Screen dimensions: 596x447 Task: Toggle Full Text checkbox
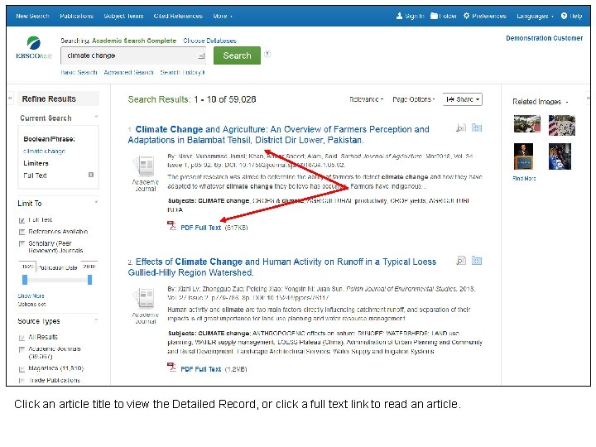[22, 220]
